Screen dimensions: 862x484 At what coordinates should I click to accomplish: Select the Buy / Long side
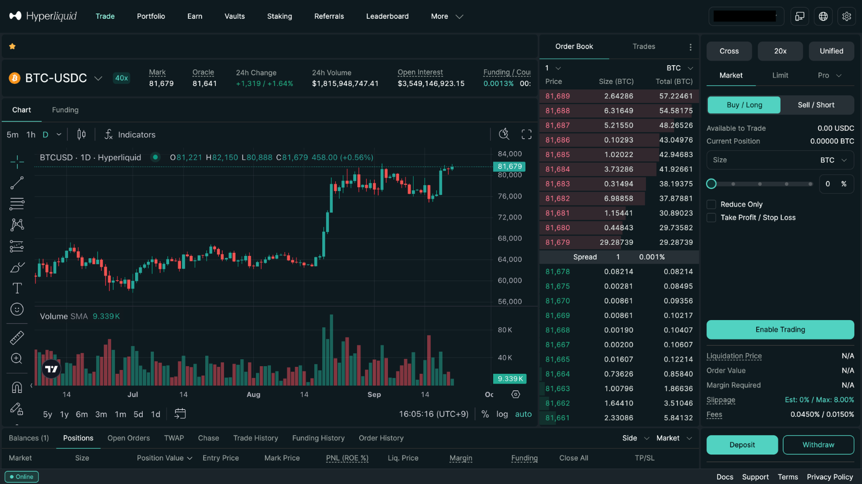(744, 105)
